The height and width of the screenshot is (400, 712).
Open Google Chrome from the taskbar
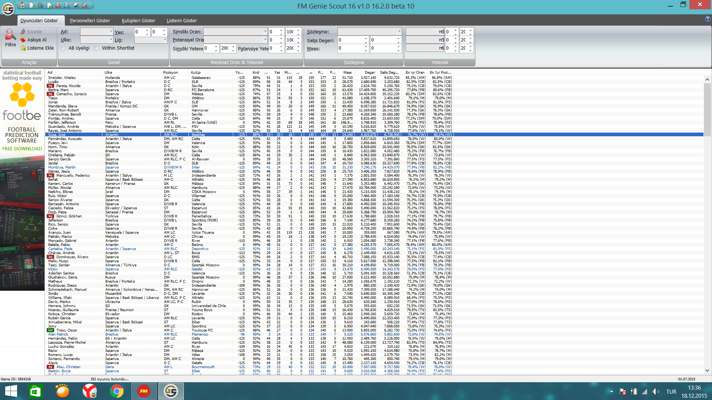click(117, 391)
